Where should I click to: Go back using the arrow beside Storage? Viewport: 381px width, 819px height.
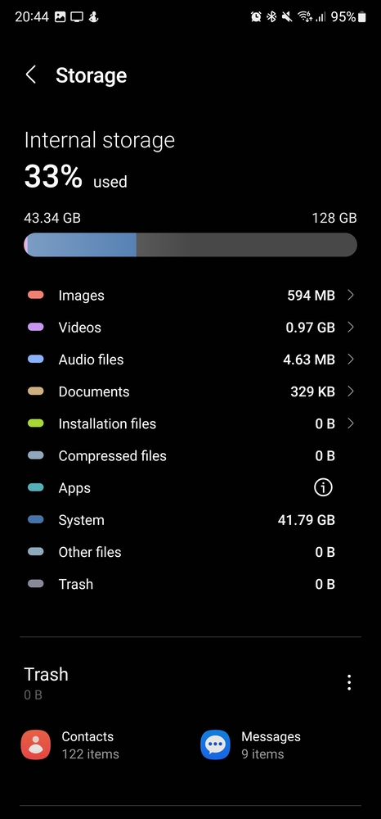click(x=31, y=75)
